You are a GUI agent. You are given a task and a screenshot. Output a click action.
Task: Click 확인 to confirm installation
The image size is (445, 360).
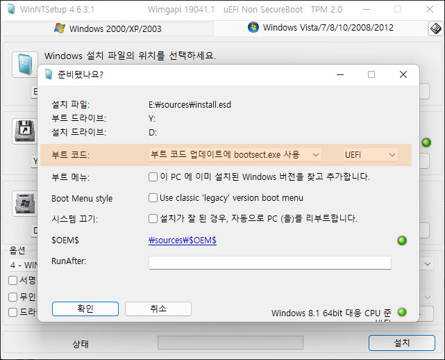[x=85, y=309]
